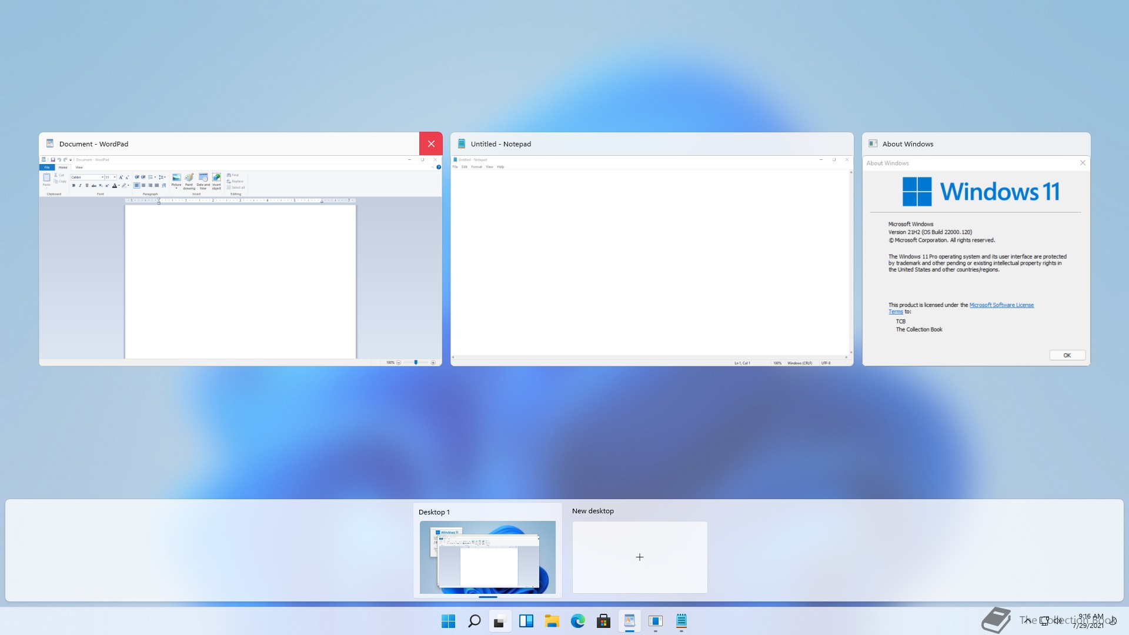Image resolution: width=1129 pixels, height=635 pixels.
Task: Open the Start menu from taskbar
Action: pyautogui.click(x=448, y=621)
